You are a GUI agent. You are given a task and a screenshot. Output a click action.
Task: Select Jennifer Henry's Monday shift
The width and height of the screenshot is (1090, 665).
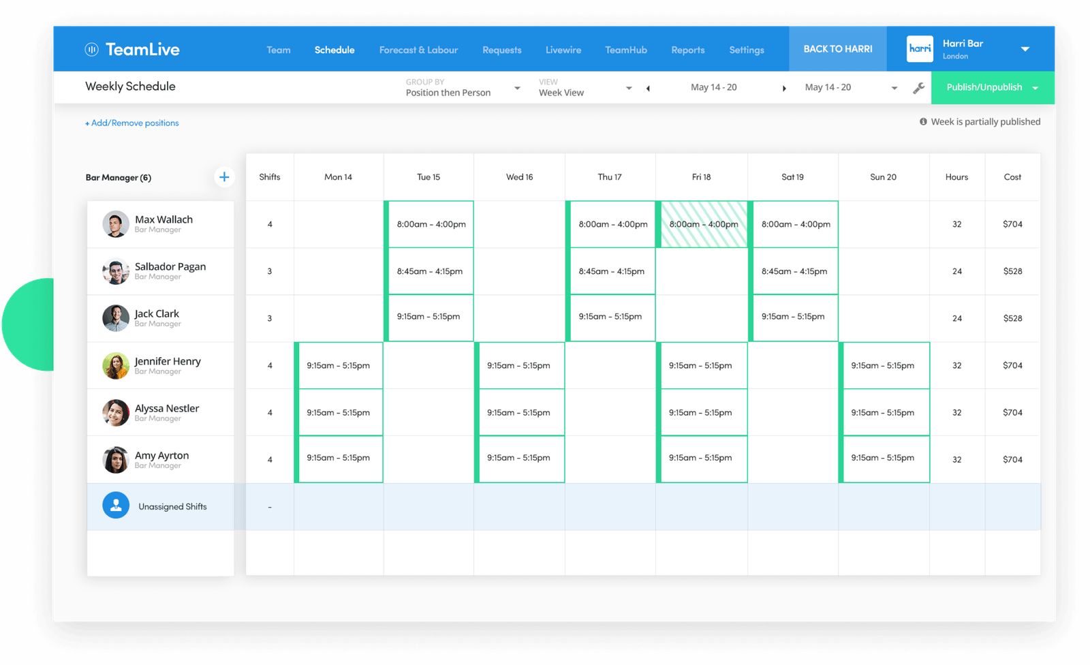coord(339,365)
